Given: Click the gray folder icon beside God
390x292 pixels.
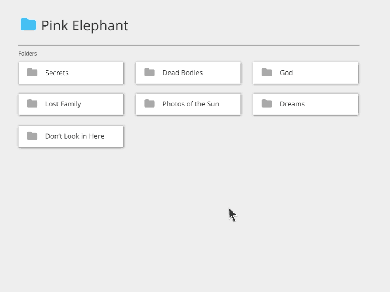Looking at the screenshot, I should click(267, 73).
